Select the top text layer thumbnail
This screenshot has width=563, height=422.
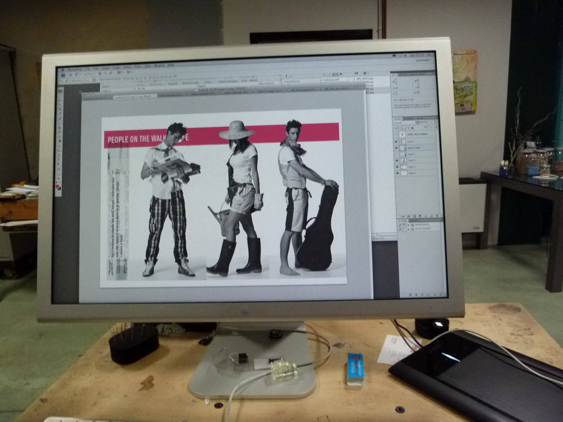point(402,135)
